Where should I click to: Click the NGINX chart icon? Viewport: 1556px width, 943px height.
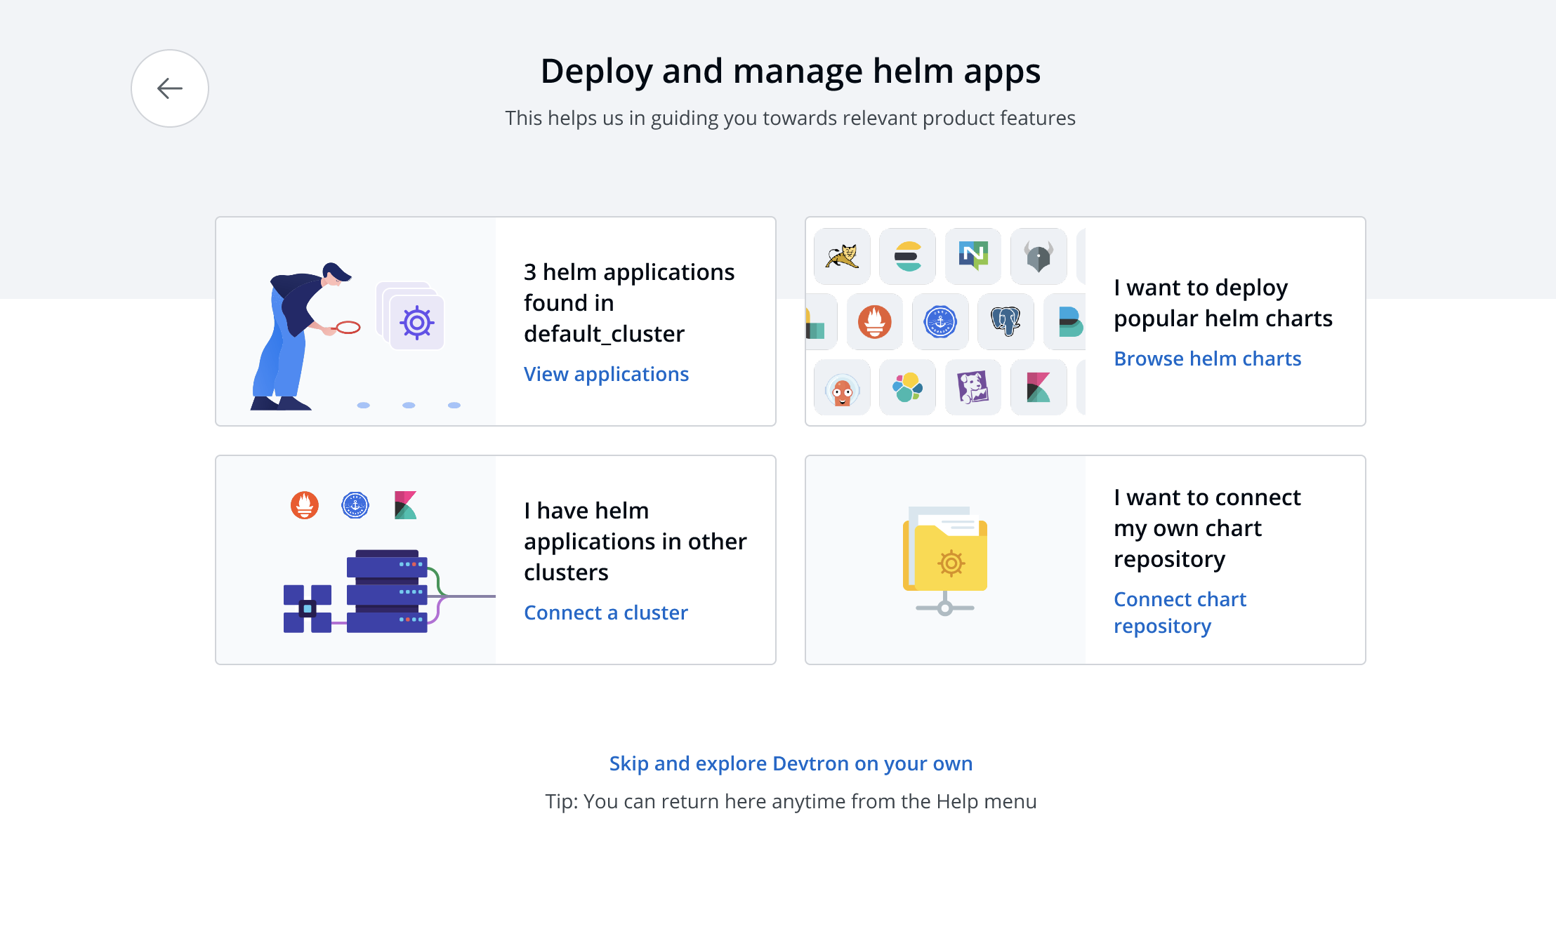pos(973,257)
